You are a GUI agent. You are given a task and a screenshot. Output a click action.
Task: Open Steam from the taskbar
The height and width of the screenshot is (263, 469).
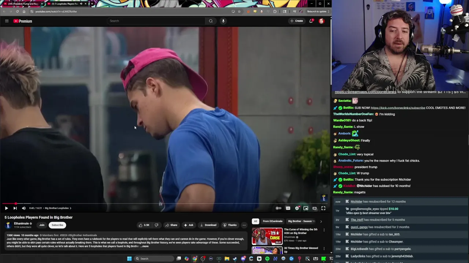[x=235, y=259]
